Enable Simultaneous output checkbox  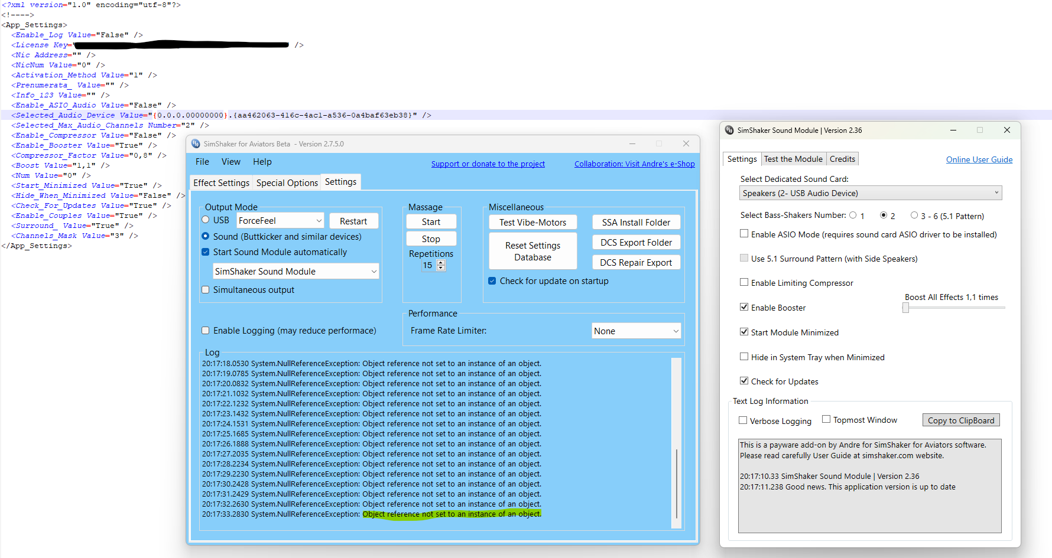[x=206, y=290]
